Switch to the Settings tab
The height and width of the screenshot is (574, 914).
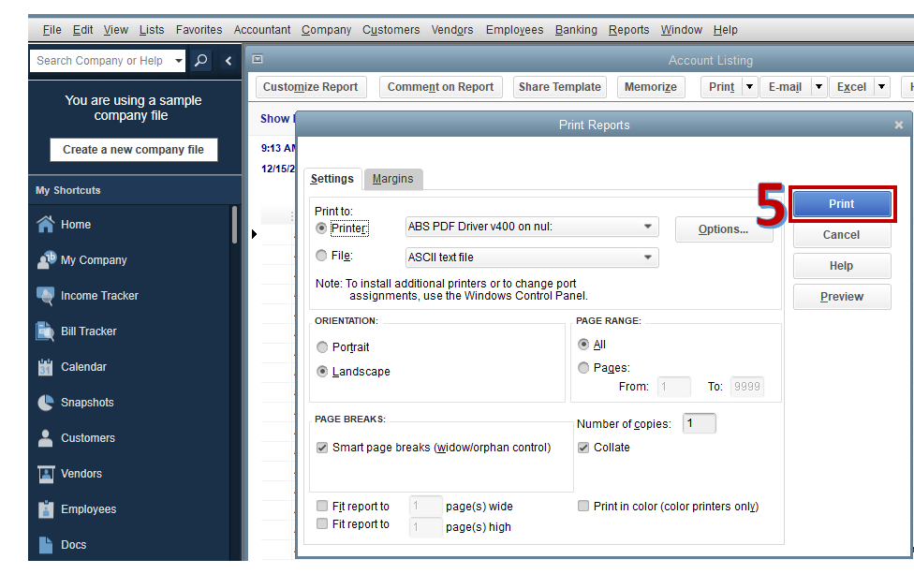(332, 179)
